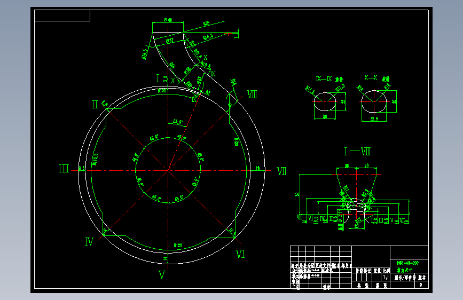Select the 23 height dimension of IX—IX profile
The image size is (463, 300).
pos(343,101)
